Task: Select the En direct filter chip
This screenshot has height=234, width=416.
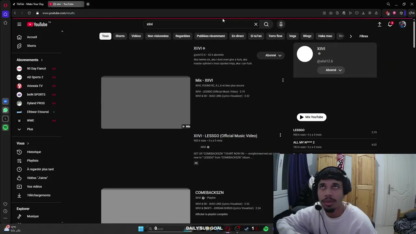Action: pyautogui.click(x=238, y=36)
